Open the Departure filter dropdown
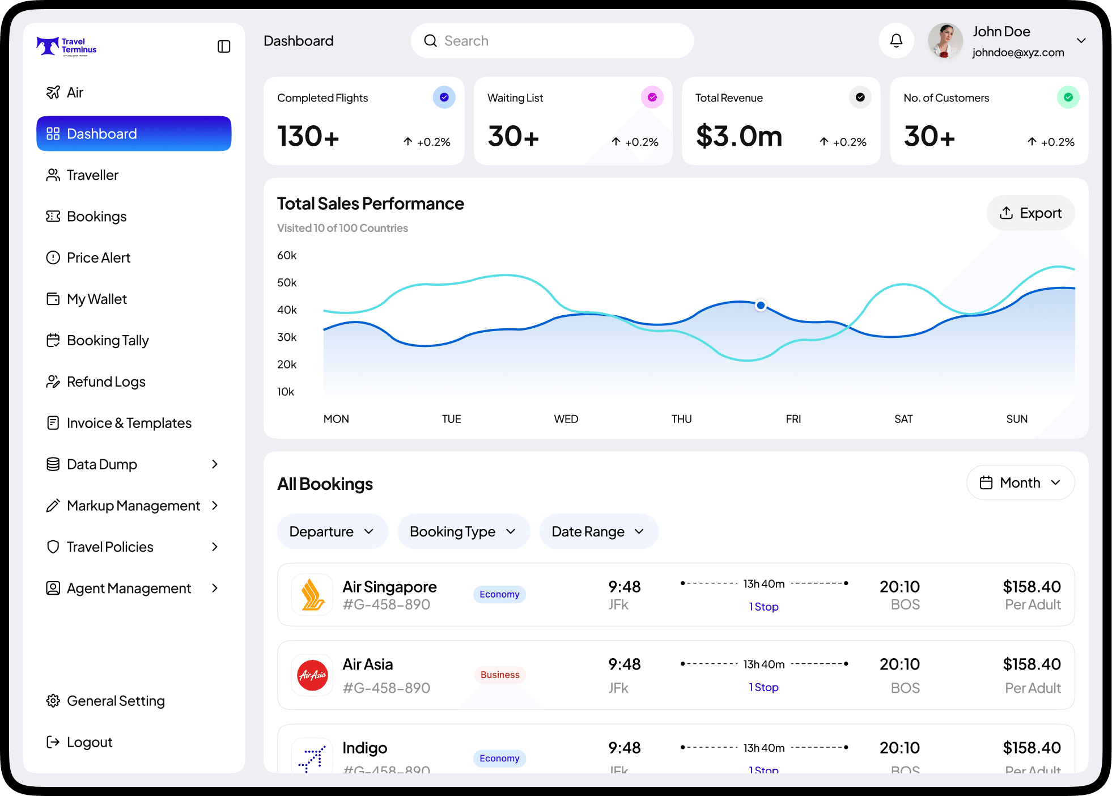This screenshot has height=796, width=1112. coord(332,532)
